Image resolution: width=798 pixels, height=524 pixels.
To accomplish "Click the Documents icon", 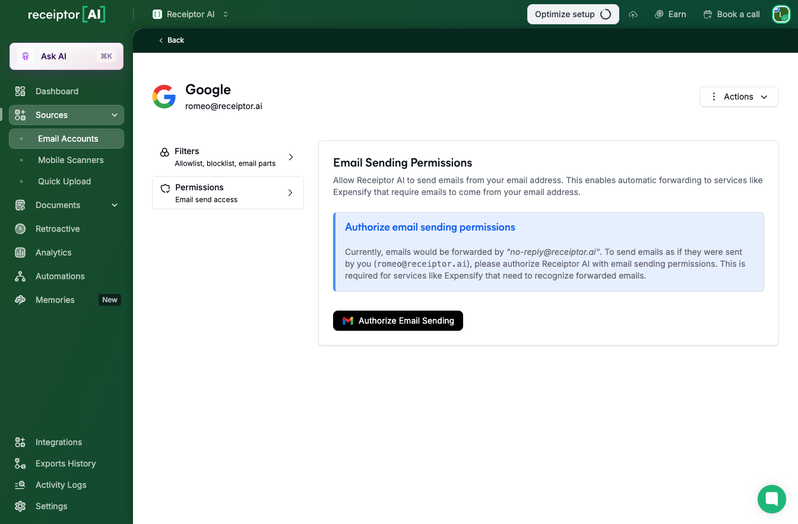I will tap(20, 205).
